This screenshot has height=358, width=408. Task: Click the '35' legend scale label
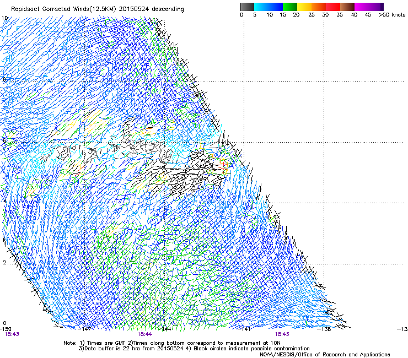(340, 15)
